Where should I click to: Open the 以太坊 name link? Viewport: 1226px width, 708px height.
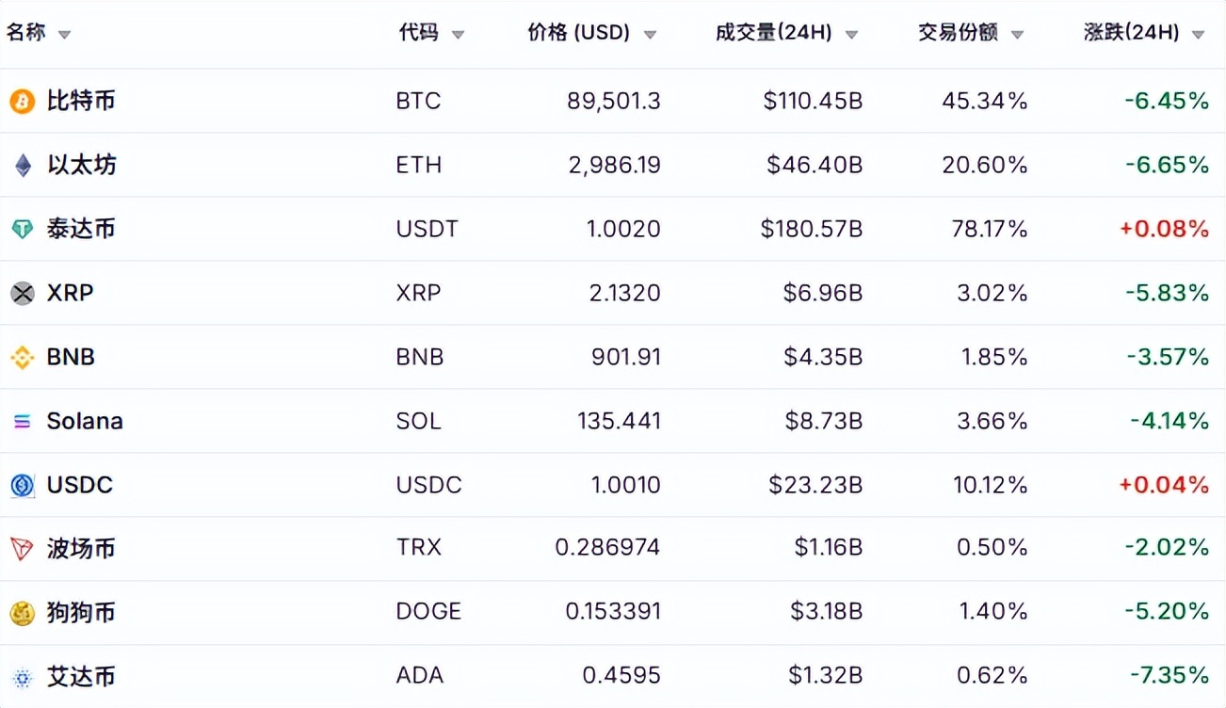[x=81, y=165]
